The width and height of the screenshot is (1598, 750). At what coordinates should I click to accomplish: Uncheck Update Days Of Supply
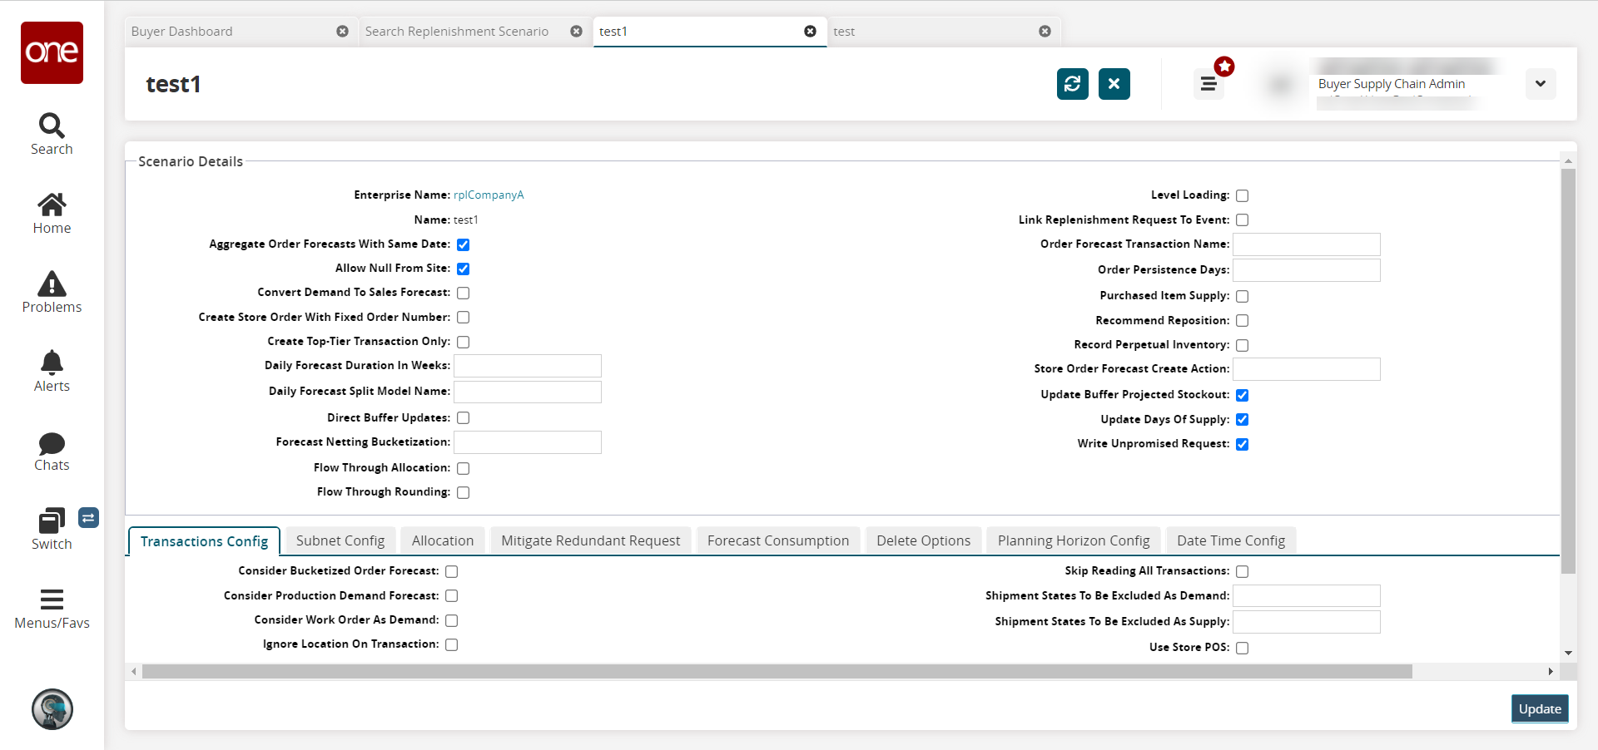[1243, 420]
